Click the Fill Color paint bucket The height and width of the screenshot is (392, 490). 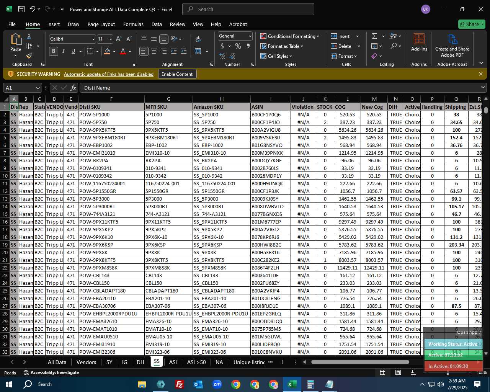pyautogui.click(x=107, y=51)
